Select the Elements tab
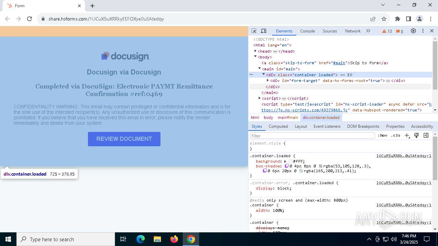The height and width of the screenshot is (246, 438). coord(284,31)
